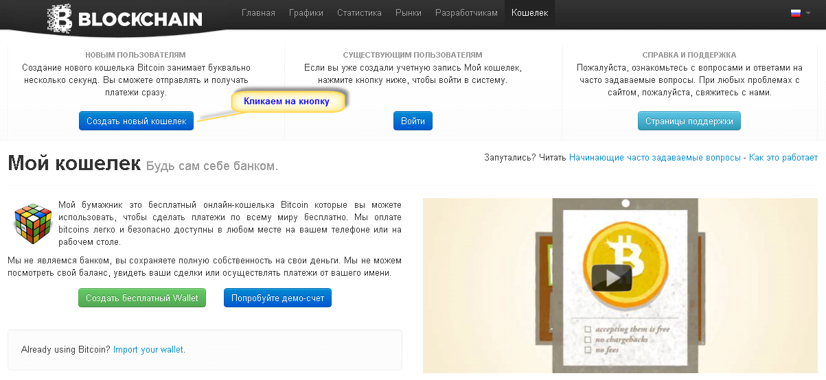Open the Разработчикам page
Image resolution: width=826 pixels, height=380 pixels.
click(x=466, y=13)
